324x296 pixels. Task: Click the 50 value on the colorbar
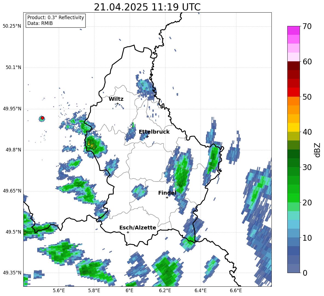pos(307,97)
